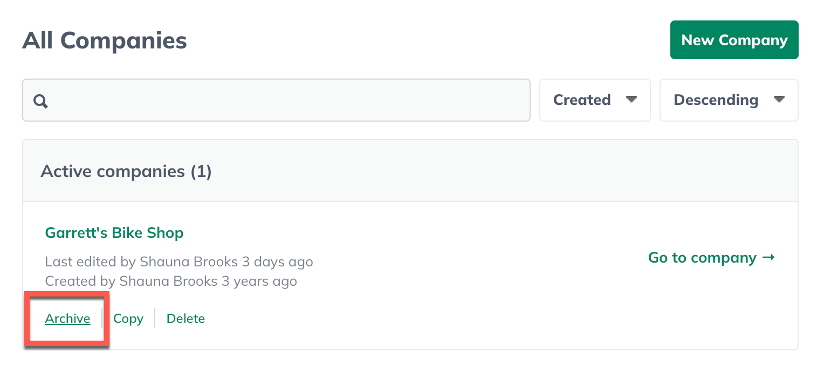The width and height of the screenshot is (824, 367).
Task: Copy the Garrett's Bike Shop company
Action: (x=128, y=319)
